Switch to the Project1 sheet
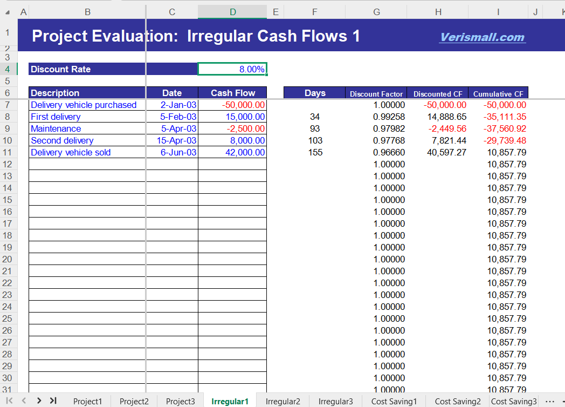Viewport: 565px width, 407px height. [x=88, y=401]
